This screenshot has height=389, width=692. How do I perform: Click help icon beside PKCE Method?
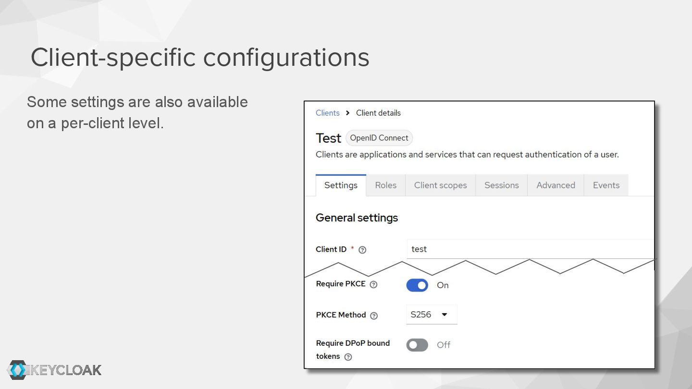tap(374, 316)
